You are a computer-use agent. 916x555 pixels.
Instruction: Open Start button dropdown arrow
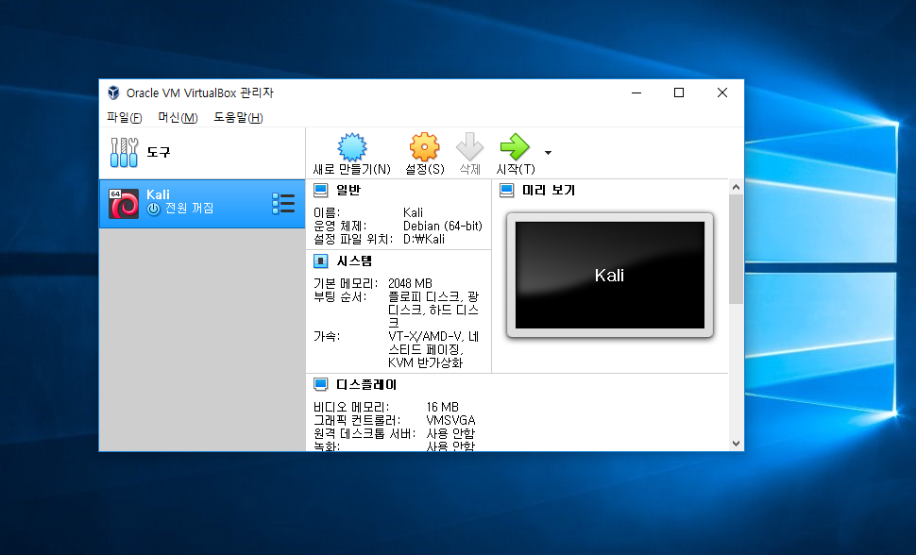[x=548, y=153]
